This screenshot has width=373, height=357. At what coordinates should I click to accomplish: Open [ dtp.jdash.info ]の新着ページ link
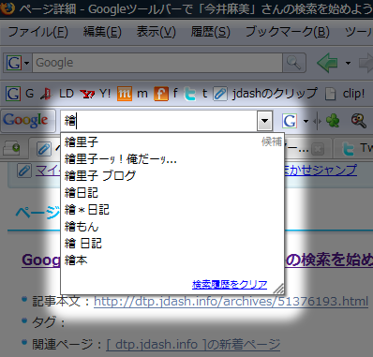(x=193, y=344)
